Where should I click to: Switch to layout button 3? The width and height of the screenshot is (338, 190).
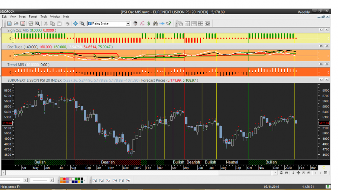point(108,180)
